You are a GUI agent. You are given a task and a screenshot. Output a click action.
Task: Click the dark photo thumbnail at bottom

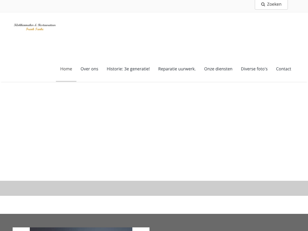[81, 229]
